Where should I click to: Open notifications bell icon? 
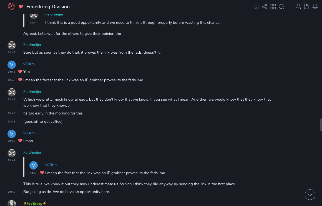[x=315, y=7]
